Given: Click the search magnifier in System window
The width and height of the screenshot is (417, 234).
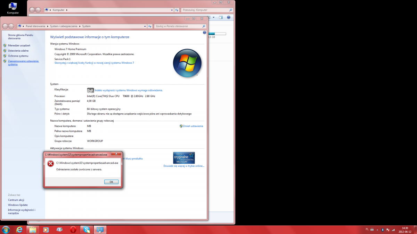Looking at the screenshot, I should 204,26.
